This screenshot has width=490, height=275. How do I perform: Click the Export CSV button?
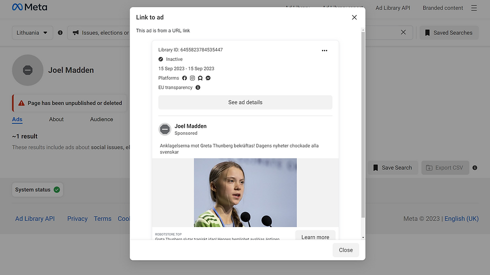(445, 168)
